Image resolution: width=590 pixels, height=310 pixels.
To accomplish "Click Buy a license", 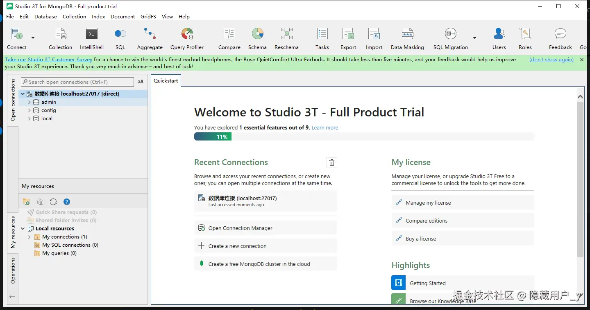I will pos(463,239).
